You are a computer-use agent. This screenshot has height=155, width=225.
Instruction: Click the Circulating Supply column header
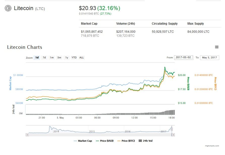pos(165,24)
